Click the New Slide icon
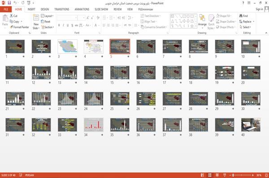Viewport: 269px width, 178px height. pos(36,18)
